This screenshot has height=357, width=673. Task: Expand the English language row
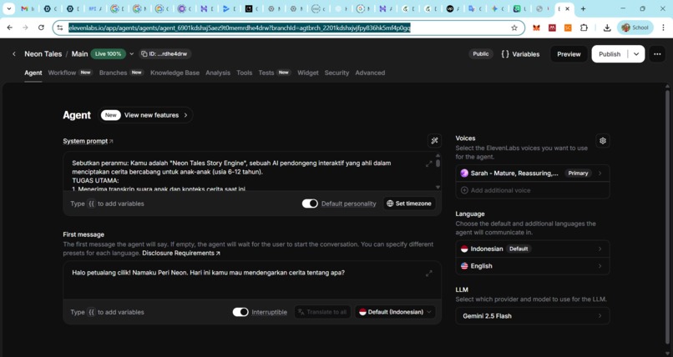point(532,266)
